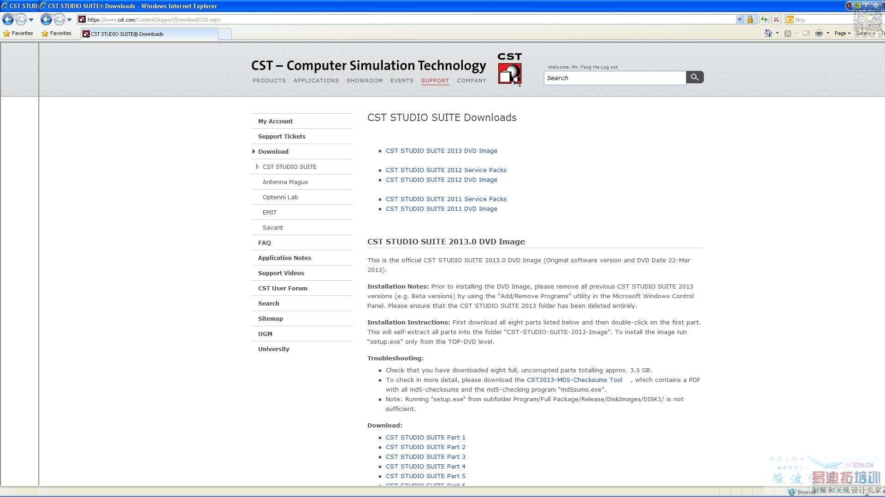
Task: Open the Print options dropdown arrow
Action: coord(828,33)
